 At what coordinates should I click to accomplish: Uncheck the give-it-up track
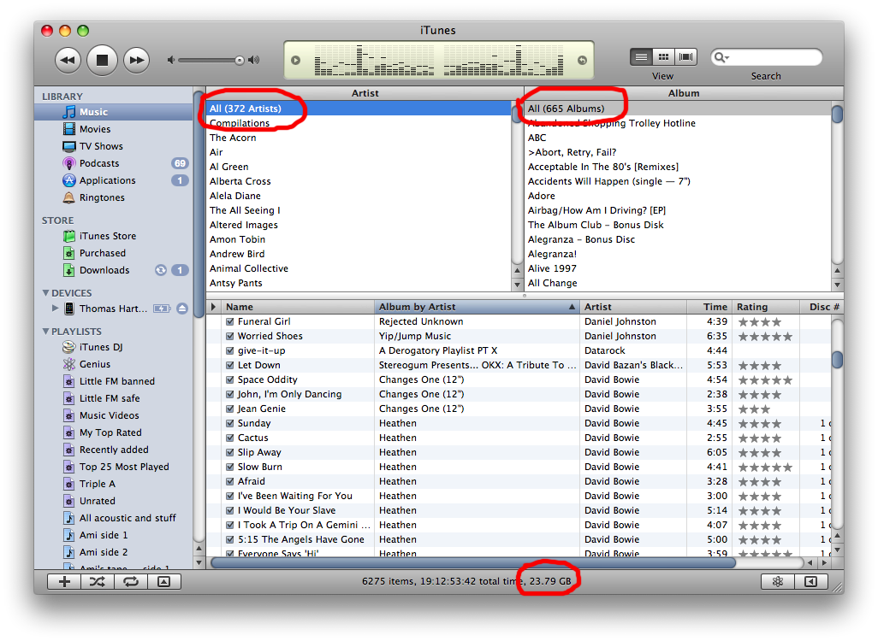[229, 350]
